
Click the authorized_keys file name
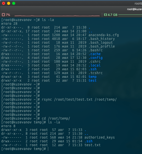(x=100, y=137)
